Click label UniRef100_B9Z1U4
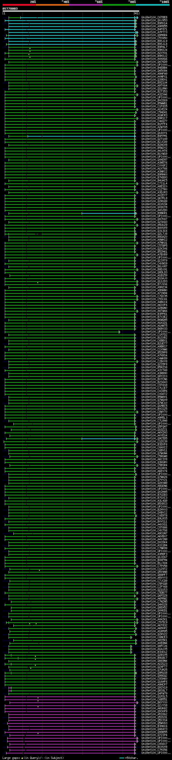Viewport: 172px width, 760px height. [x=154, y=82]
